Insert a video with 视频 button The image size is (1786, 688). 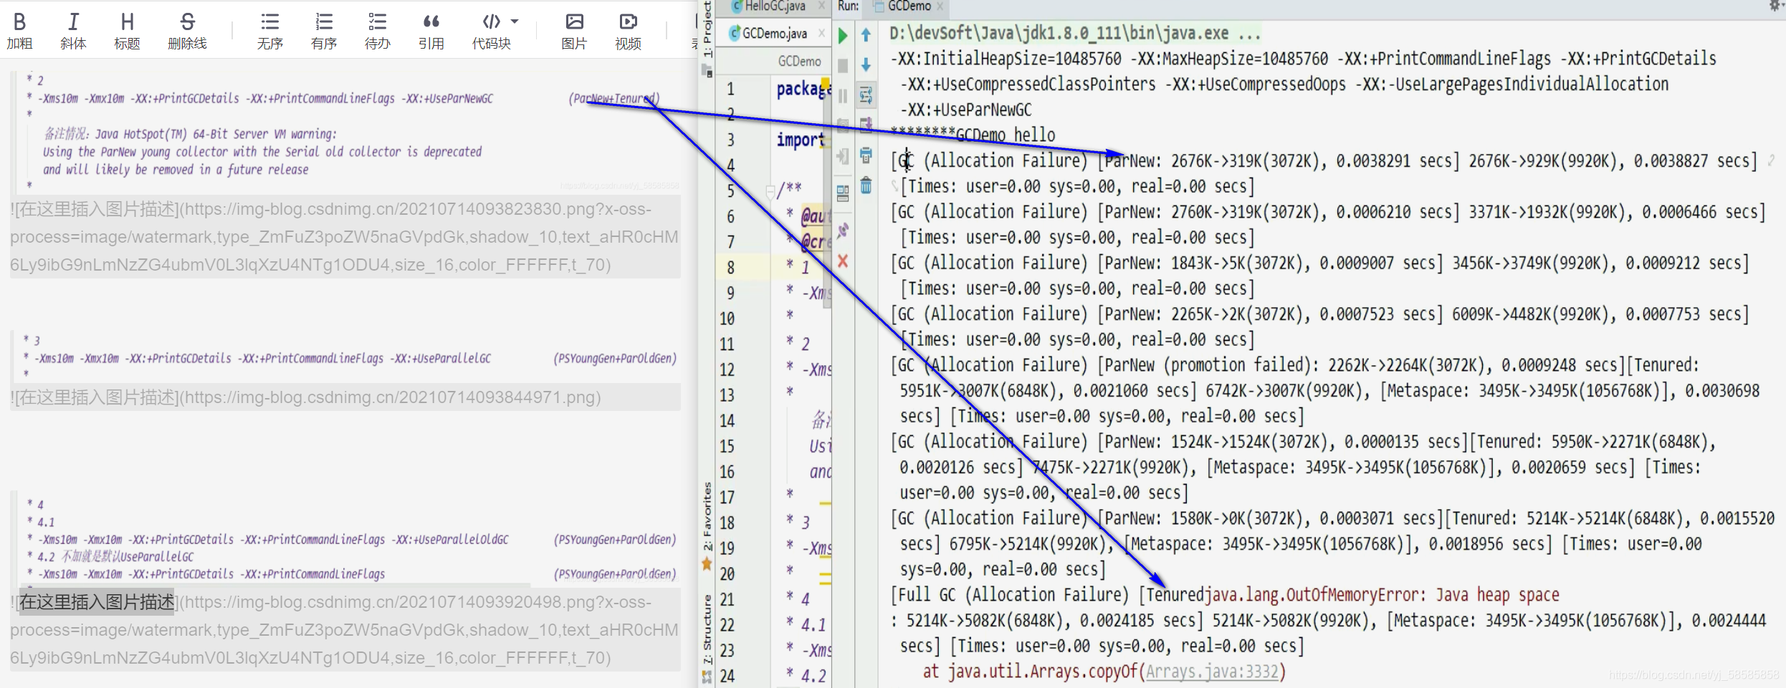pos(628,32)
